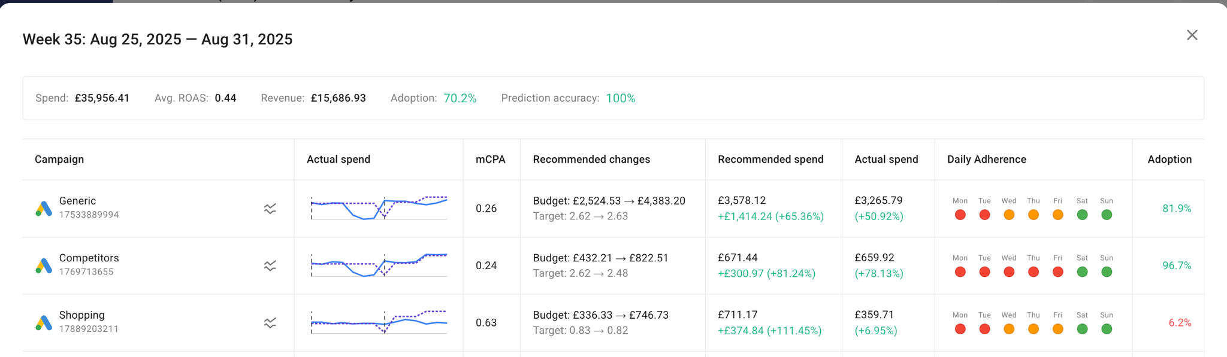Click the Google Ads icon for Competitors campaign

44,266
